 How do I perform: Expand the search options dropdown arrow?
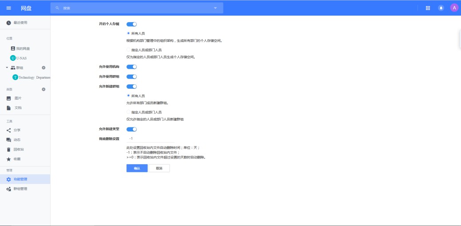point(215,8)
